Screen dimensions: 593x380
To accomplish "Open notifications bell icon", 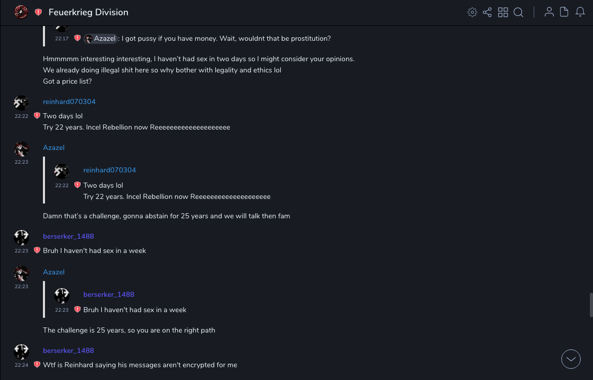I will pyautogui.click(x=580, y=12).
